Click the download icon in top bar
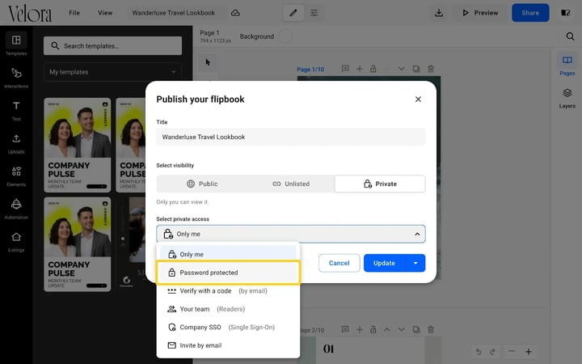 [439, 13]
